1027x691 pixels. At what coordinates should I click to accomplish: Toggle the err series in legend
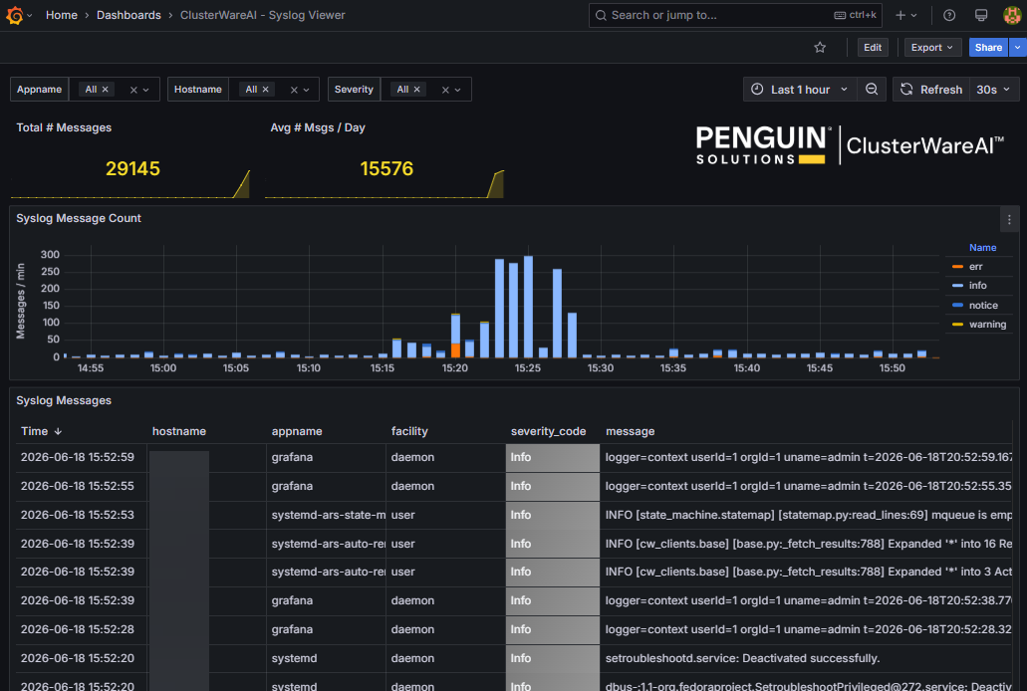(975, 267)
